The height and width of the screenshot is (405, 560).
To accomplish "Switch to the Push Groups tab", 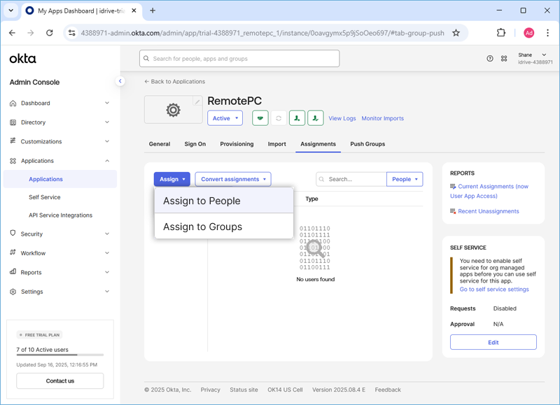I will (367, 144).
